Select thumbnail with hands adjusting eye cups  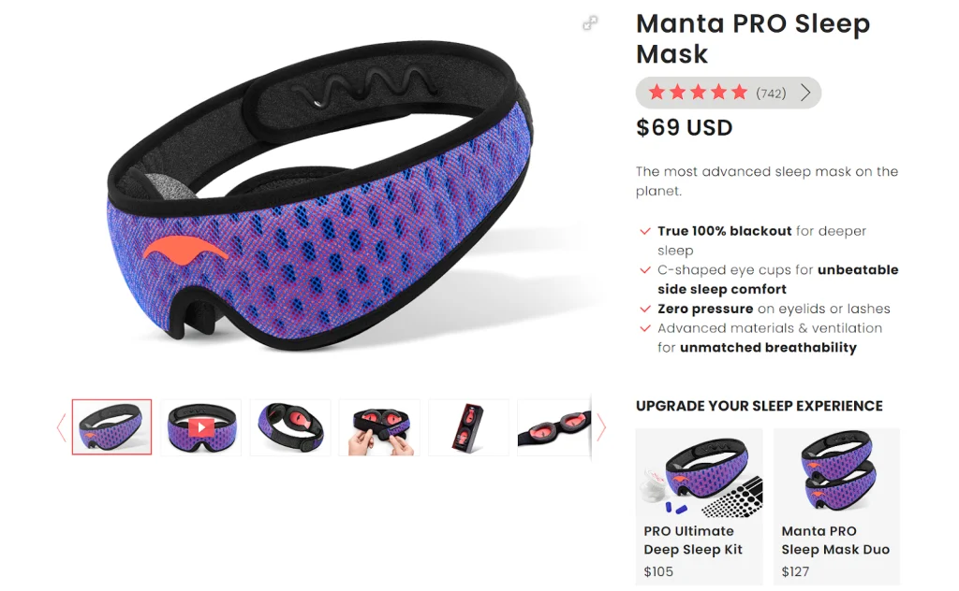pyautogui.click(x=380, y=427)
